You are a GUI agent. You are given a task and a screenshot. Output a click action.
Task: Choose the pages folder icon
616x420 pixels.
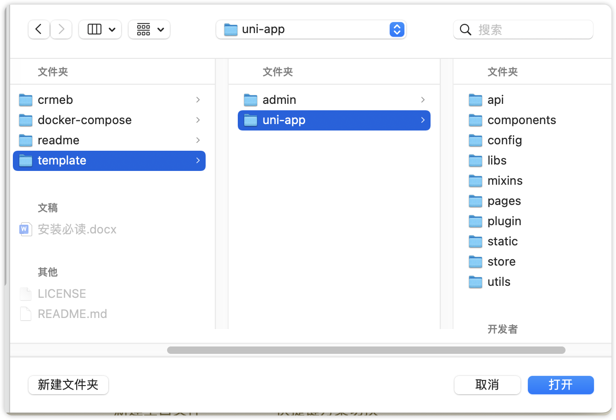476,201
